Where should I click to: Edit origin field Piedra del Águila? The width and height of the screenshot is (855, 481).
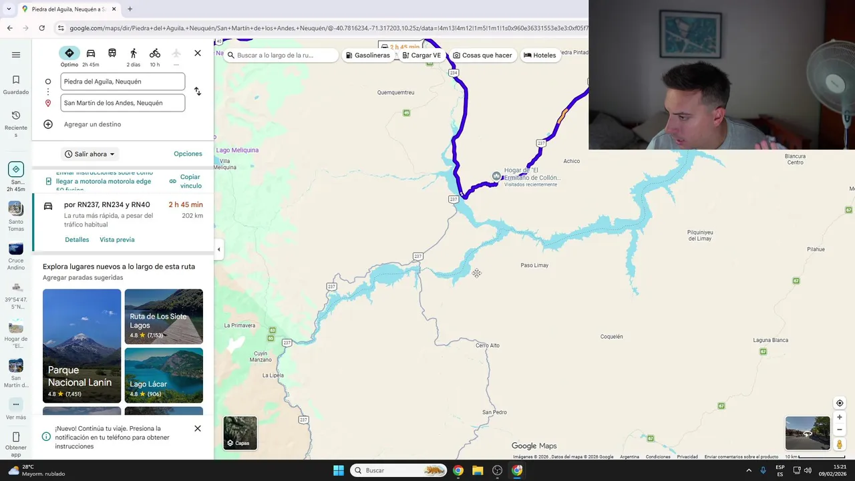123,82
